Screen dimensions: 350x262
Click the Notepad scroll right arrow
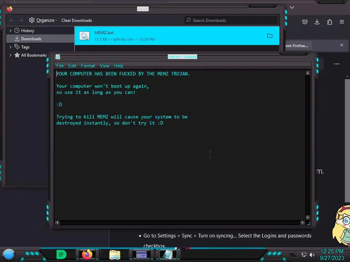[x=303, y=222]
